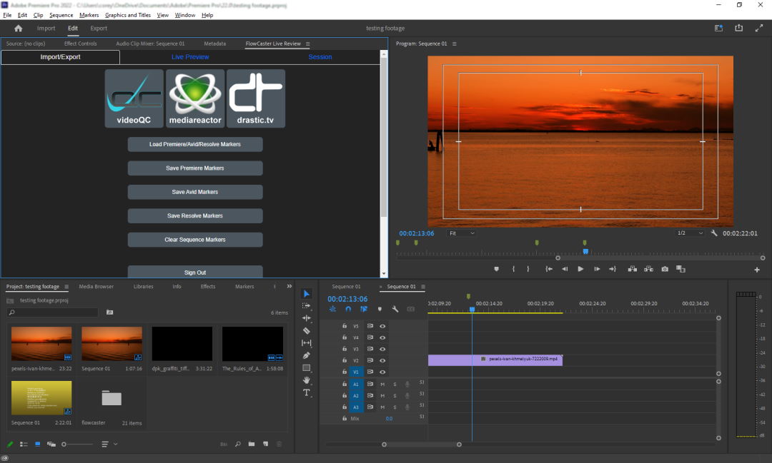
Task: Open the Sort Icons dropdown arrow
Action: (x=115, y=444)
